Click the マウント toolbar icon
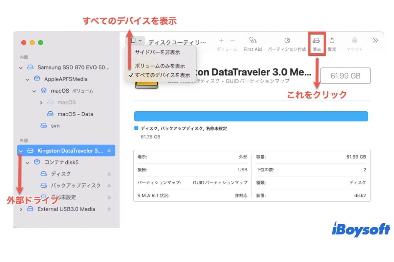 coord(354,41)
